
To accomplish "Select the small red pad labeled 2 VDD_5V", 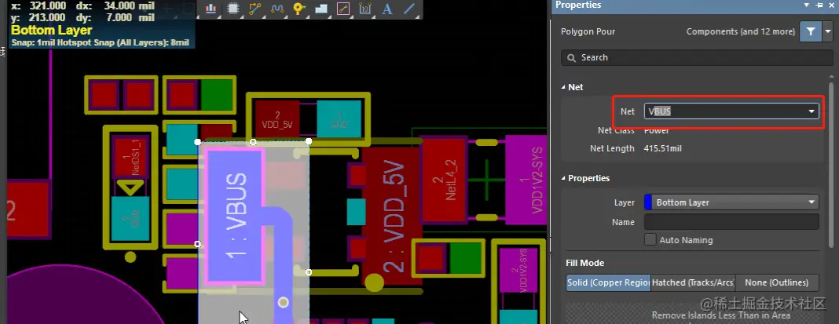I will coord(277,120).
